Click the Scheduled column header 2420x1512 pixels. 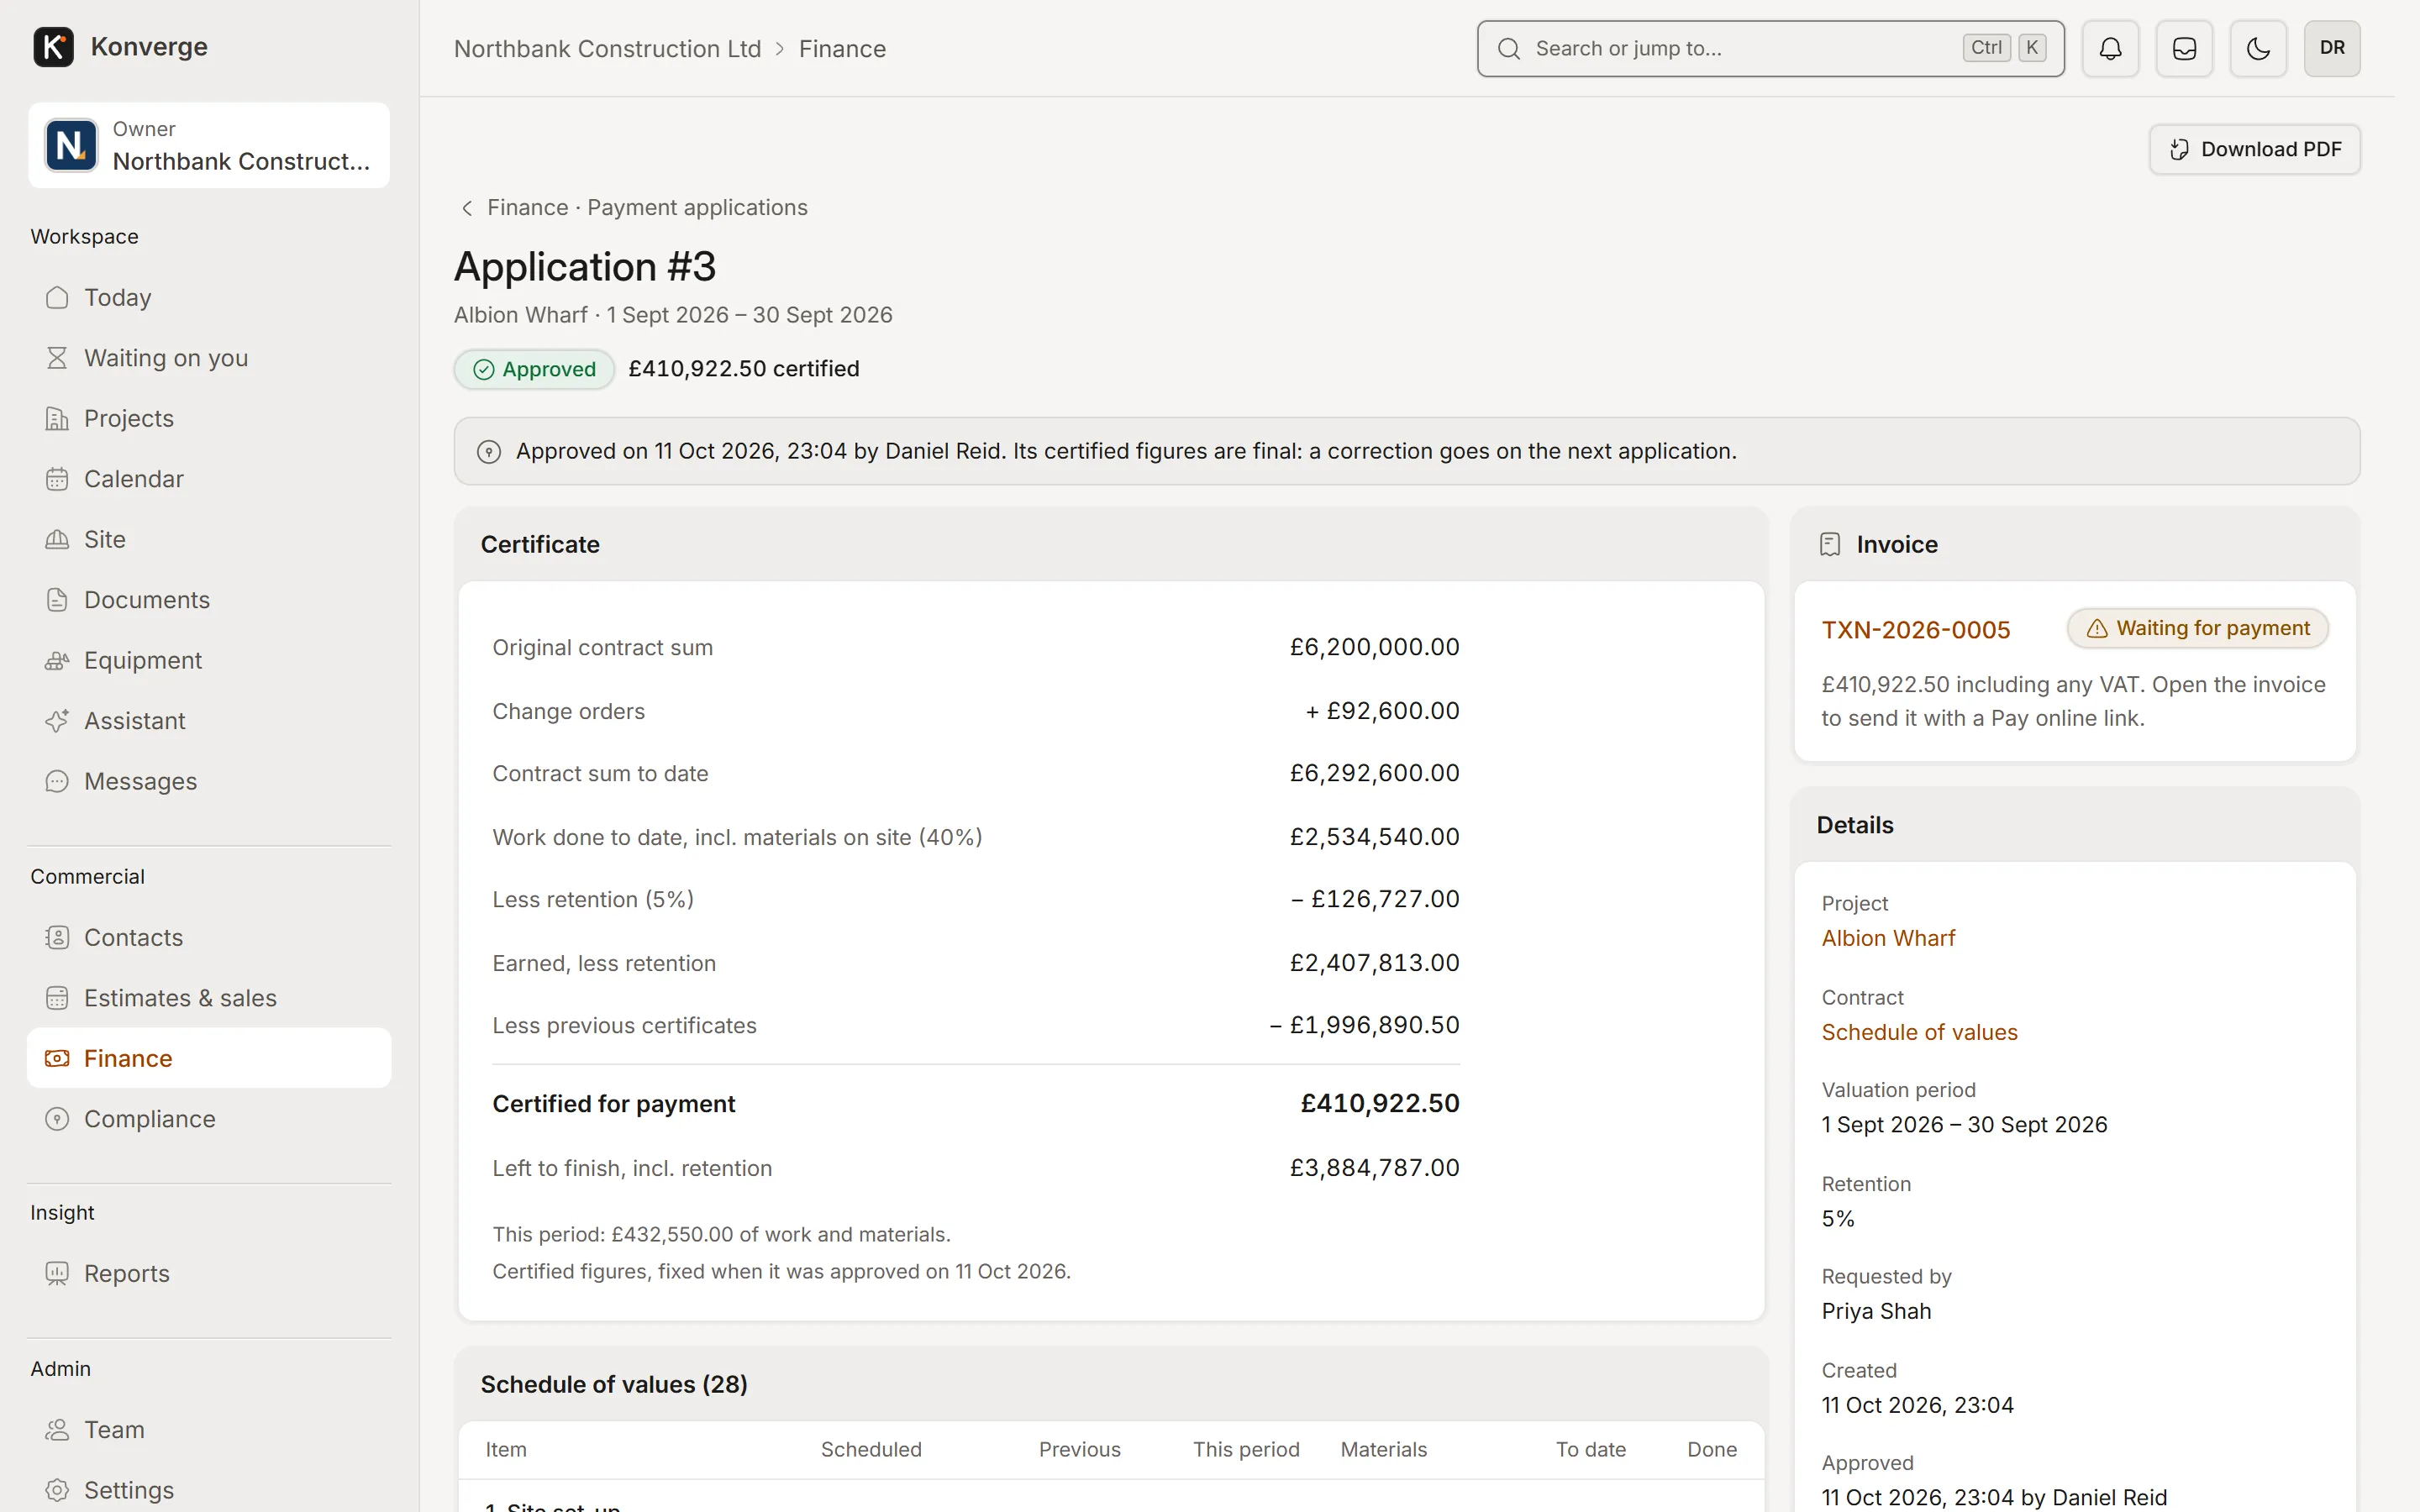click(x=871, y=1449)
